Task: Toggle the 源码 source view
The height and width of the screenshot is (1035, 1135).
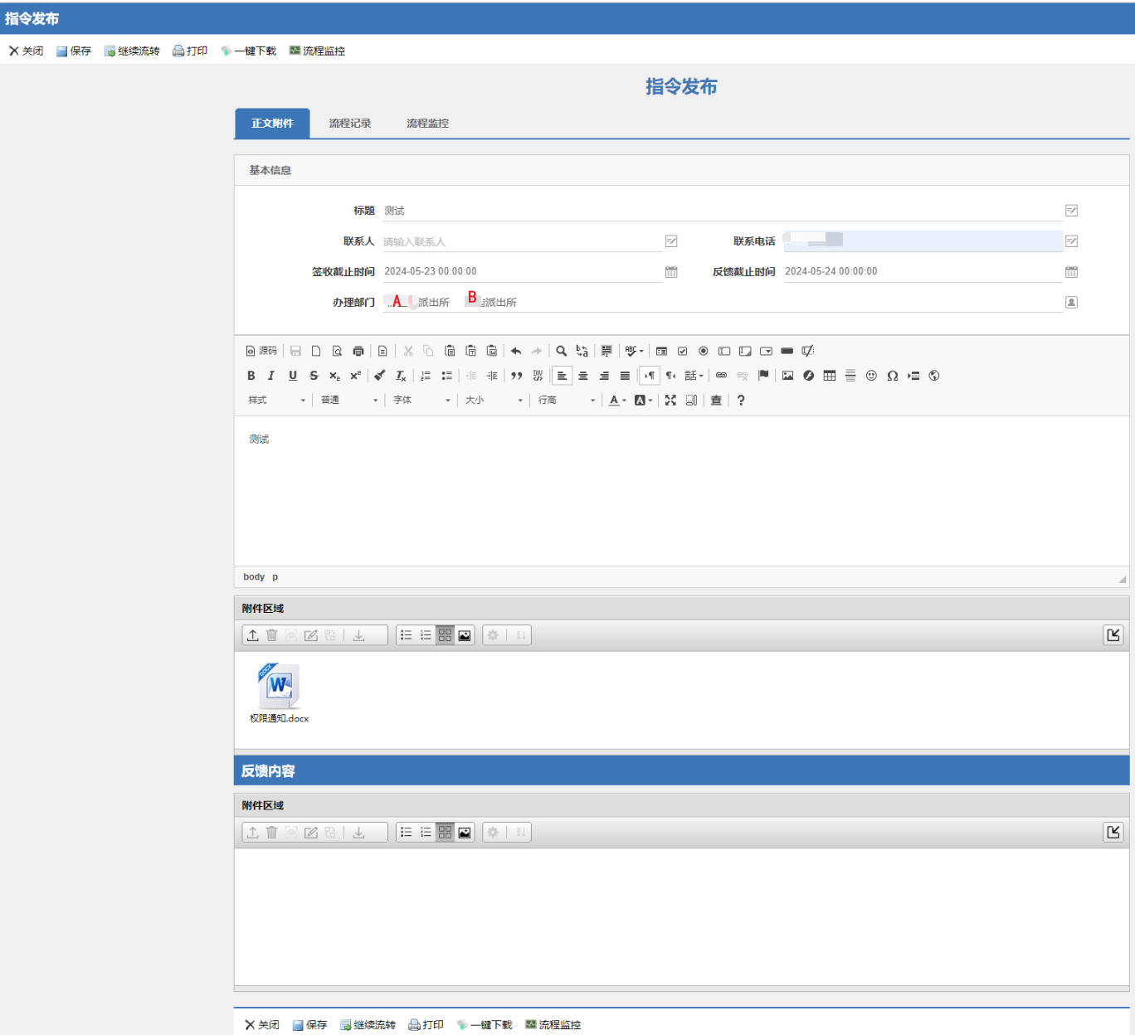Action: pyautogui.click(x=261, y=351)
